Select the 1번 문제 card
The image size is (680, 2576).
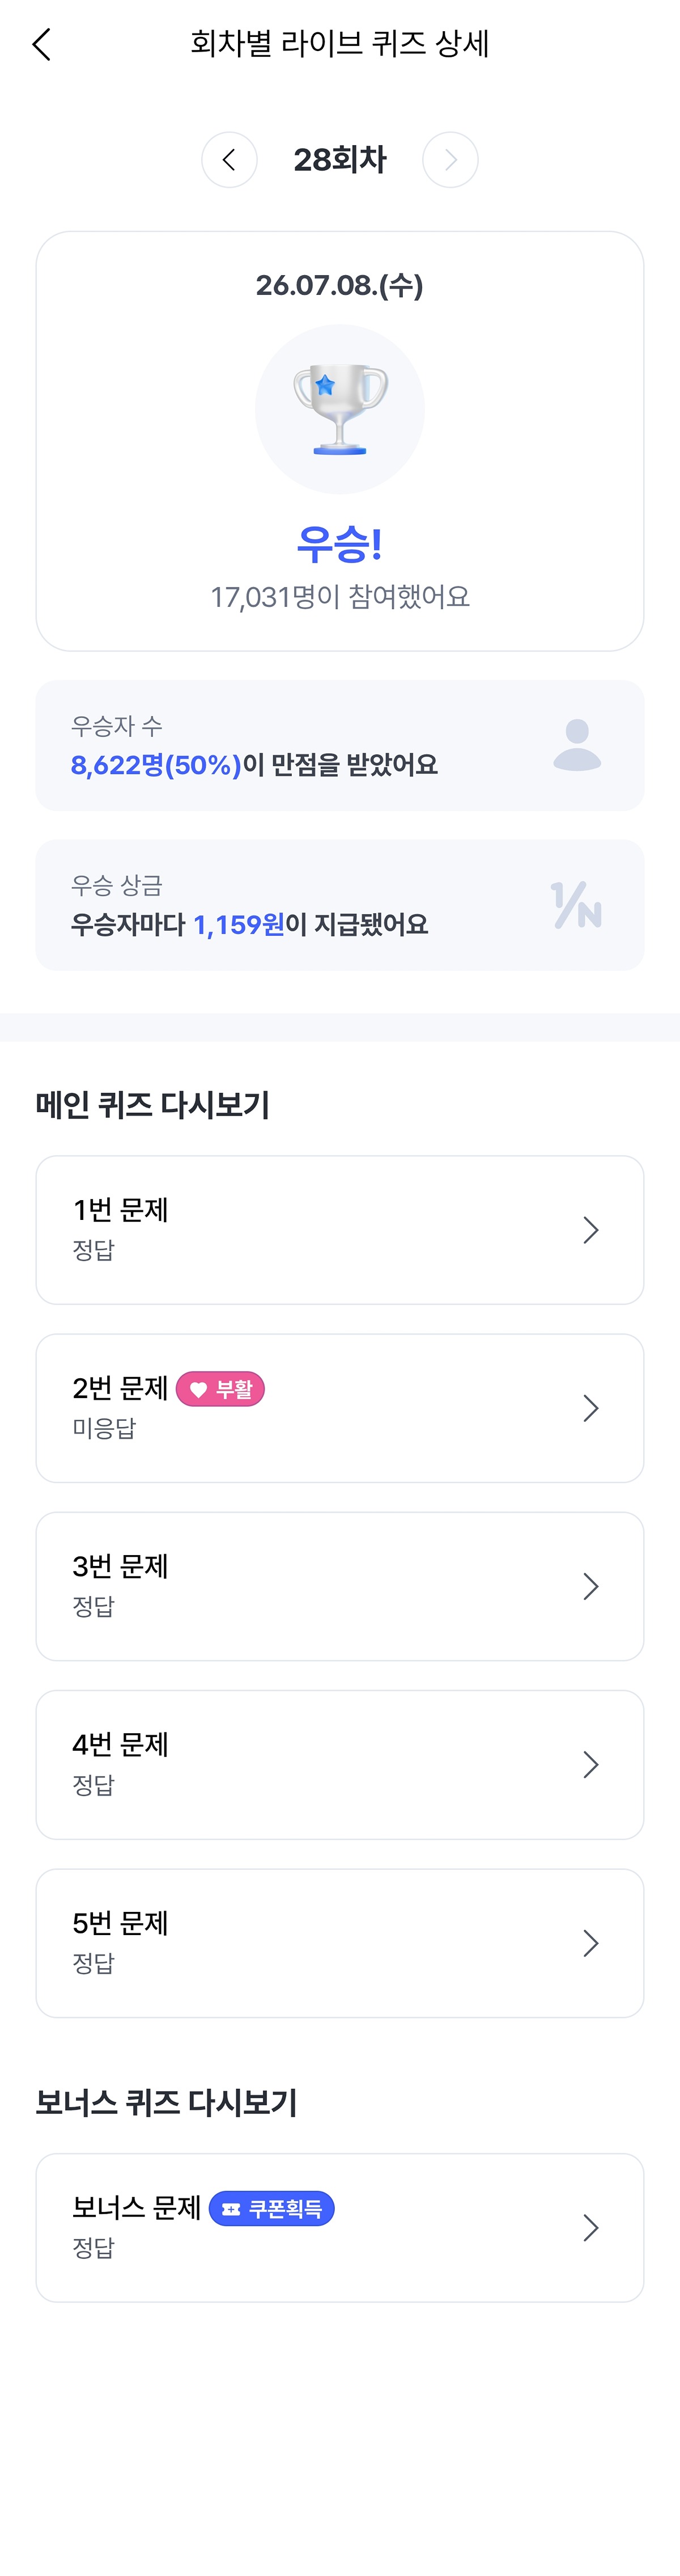pyautogui.click(x=339, y=1230)
